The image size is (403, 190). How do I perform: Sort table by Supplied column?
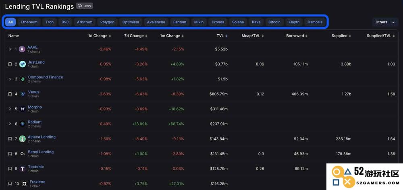pyautogui.click(x=341, y=36)
